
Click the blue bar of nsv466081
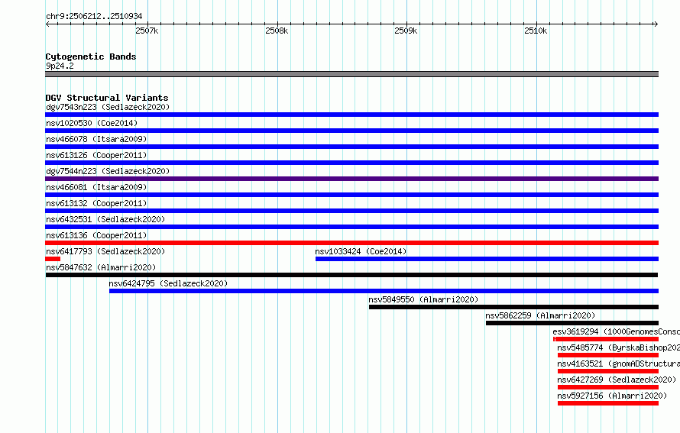(x=351, y=195)
